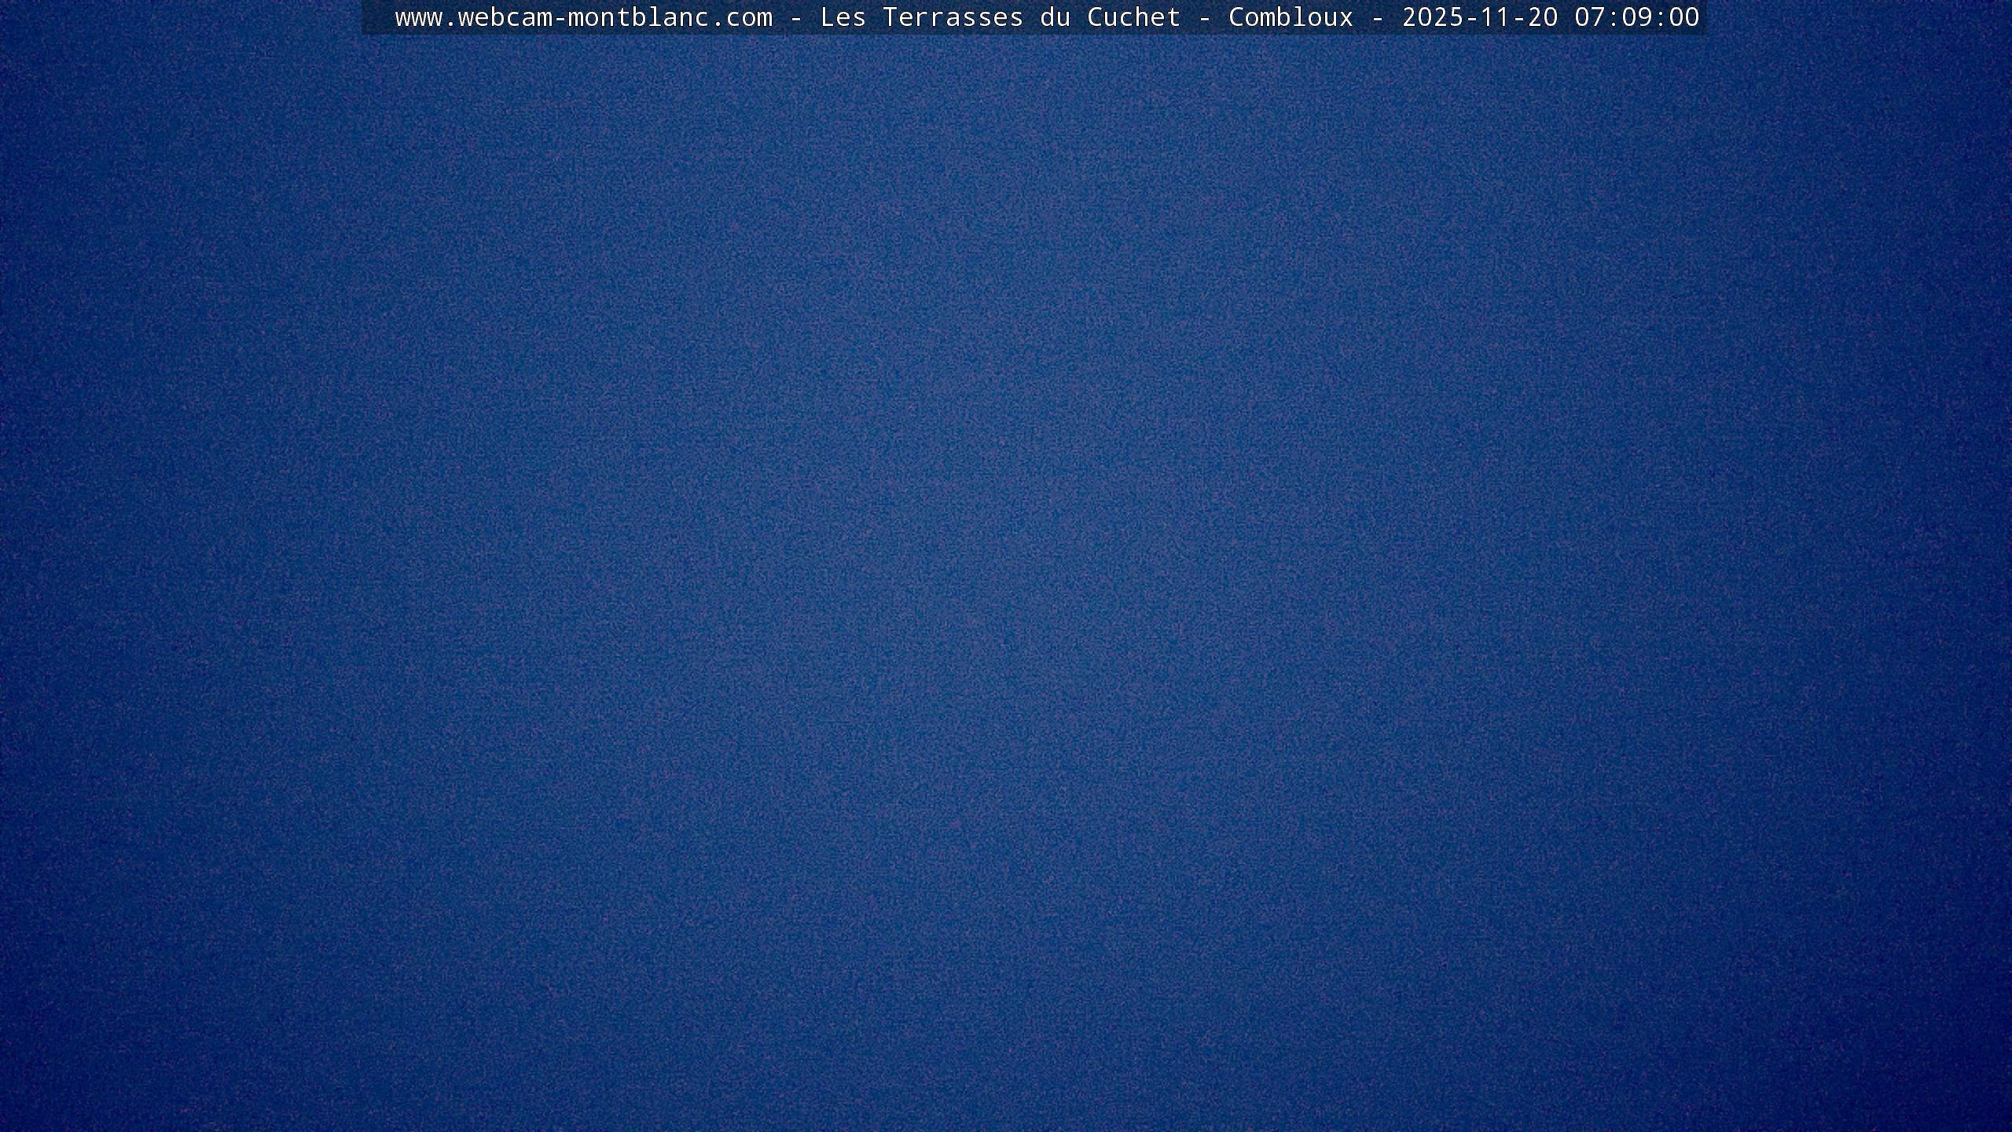Click the 'Comblou' location name
2012x1132 pixels.
pos(1291,17)
